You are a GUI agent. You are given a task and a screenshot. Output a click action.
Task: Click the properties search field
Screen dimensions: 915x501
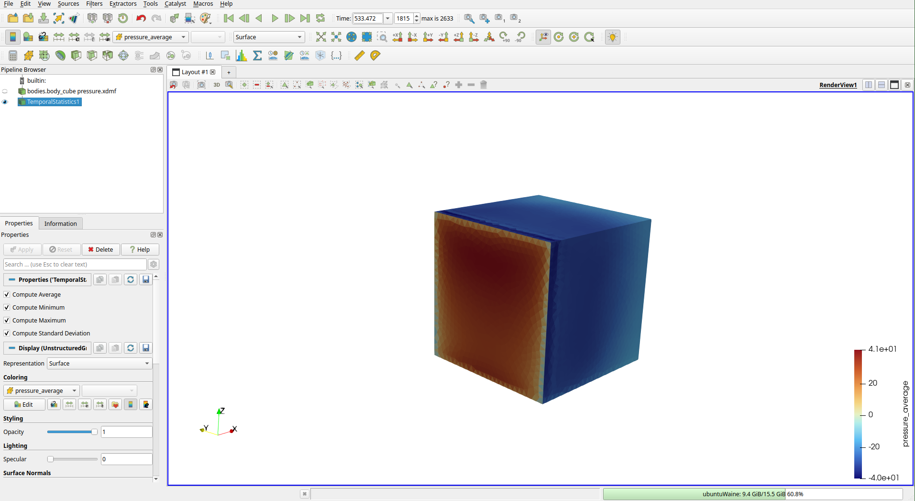(75, 264)
